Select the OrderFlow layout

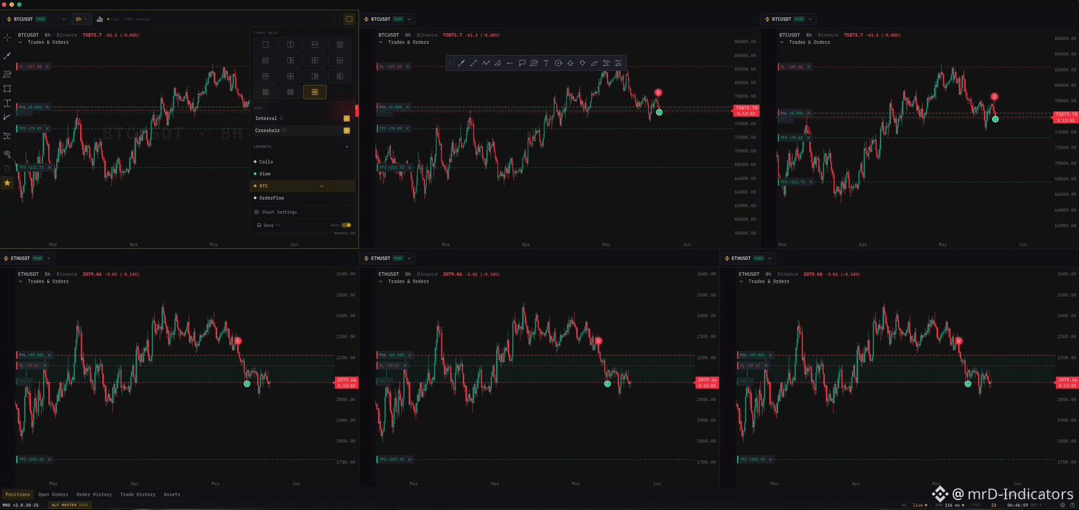pos(303,198)
